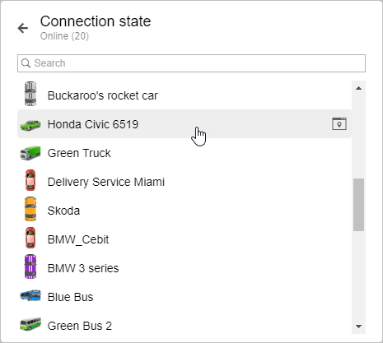Click the vertical scrollbar thumb
Image resolution: width=383 pixels, height=343 pixels.
[358, 205]
